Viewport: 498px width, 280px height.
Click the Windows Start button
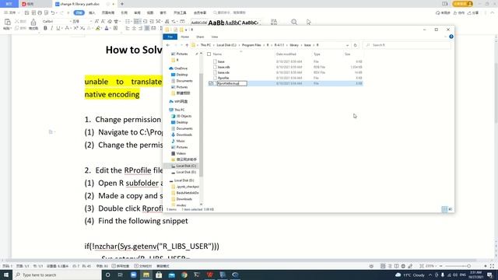(x=6, y=275)
